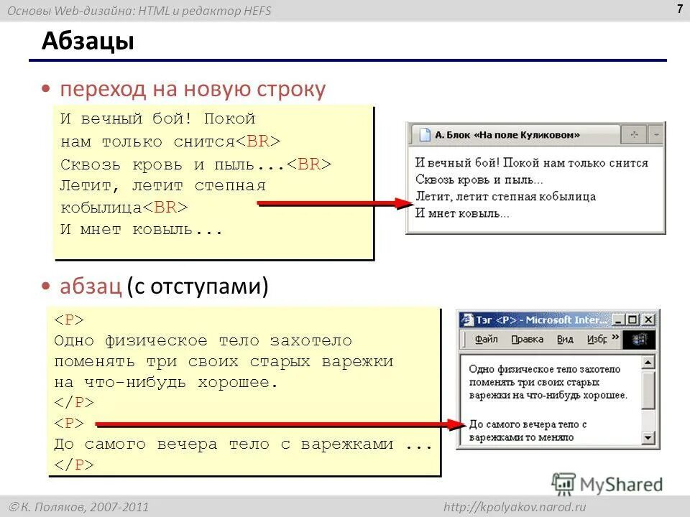Close the Тэг <P> Internet Explorer window
The width and height of the screenshot is (690, 517).
(648, 320)
